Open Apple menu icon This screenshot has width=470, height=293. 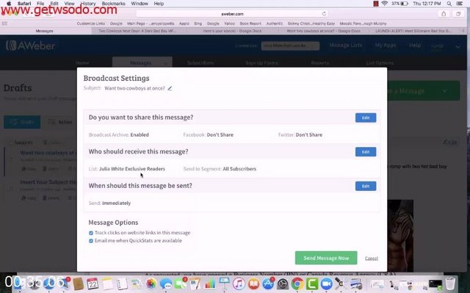[x=9, y=4]
